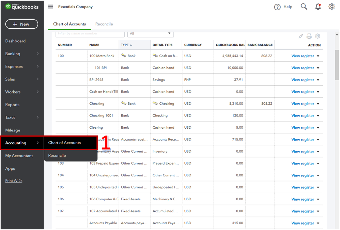Image resolution: width=340 pixels, height=230 pixels.
Task: View register for 104 Uncategorized account
Action: 303,175
